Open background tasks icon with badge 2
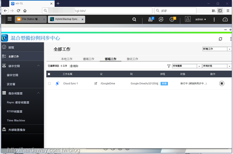This screenshot has height=154, width=233. (151, 19)
